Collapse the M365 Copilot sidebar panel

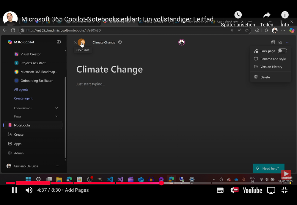click(x=59, y=42)
